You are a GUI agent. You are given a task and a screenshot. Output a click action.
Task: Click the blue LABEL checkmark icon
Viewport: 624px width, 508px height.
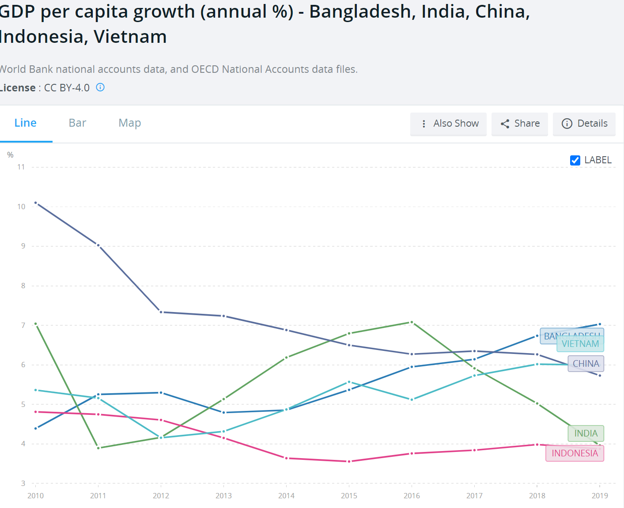coord(575,160)
